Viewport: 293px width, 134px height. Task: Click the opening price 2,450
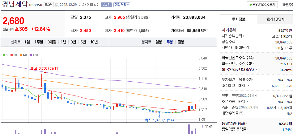85,30
